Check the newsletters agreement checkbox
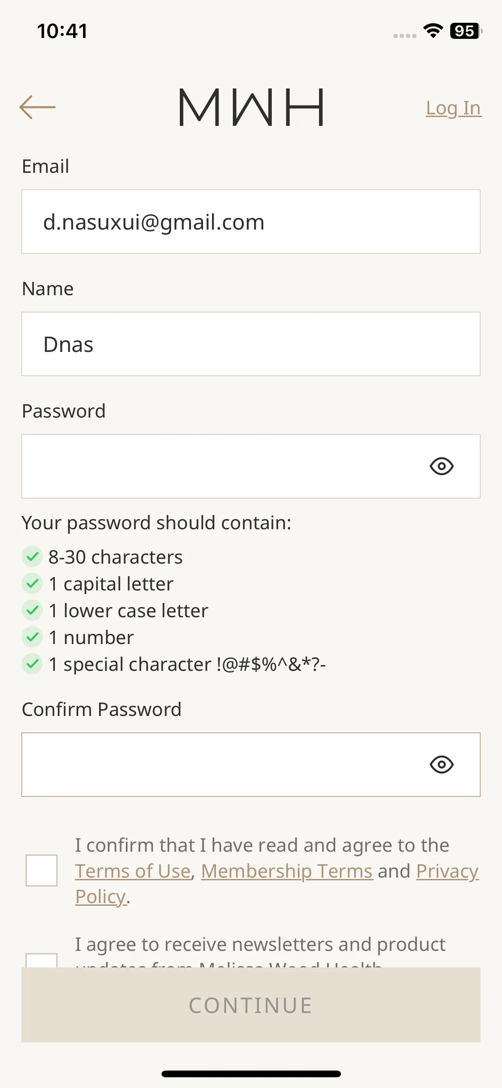This screenshot has height=1088, width=502. click(x=41, y=960)
